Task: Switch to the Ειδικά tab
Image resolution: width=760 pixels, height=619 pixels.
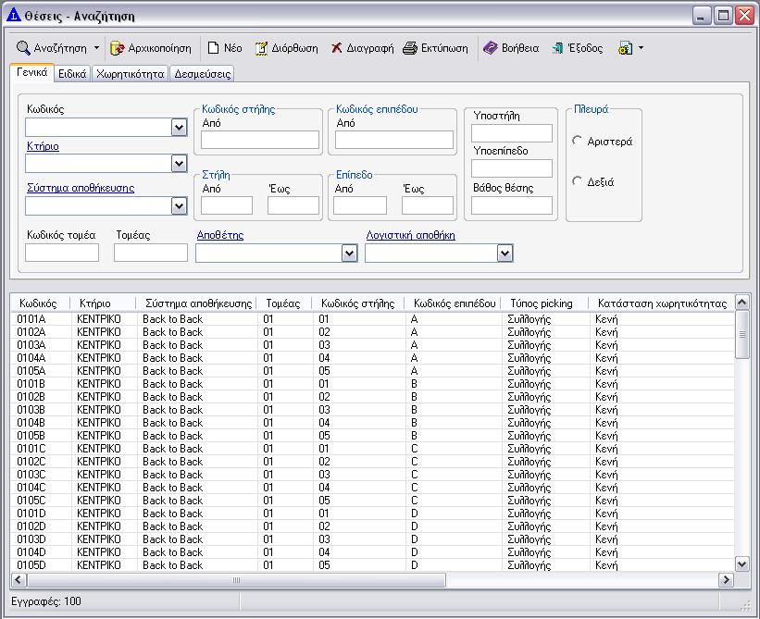Action: point(72,74)
